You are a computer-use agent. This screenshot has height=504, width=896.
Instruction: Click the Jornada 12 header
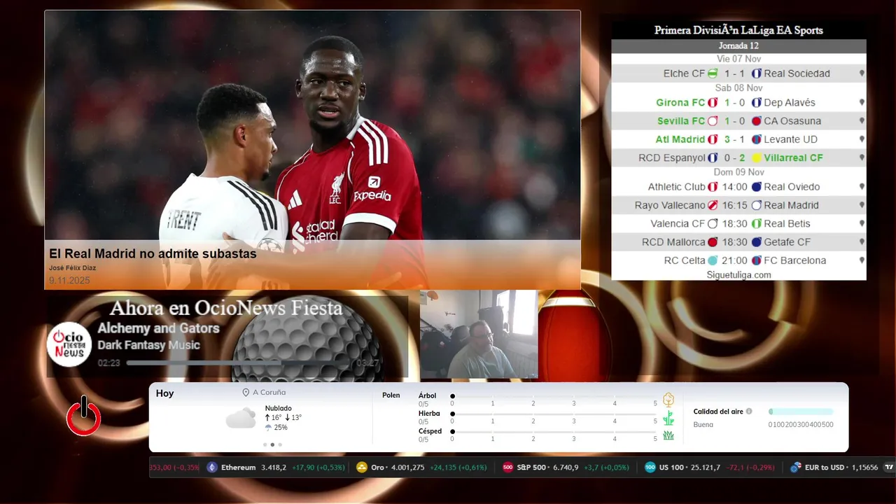738,45
